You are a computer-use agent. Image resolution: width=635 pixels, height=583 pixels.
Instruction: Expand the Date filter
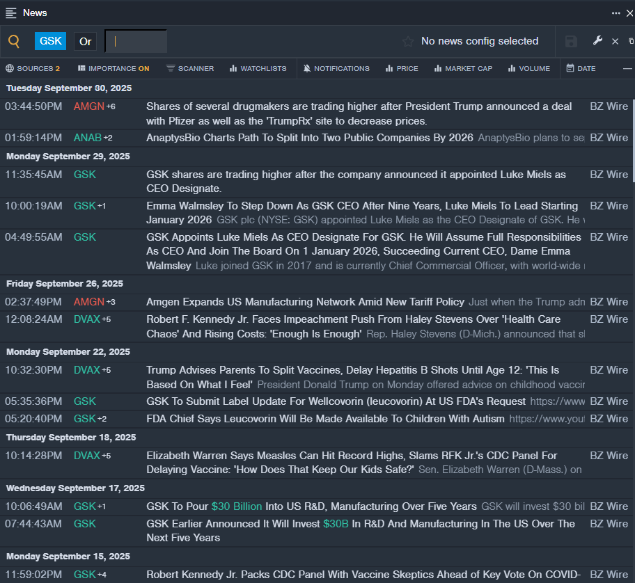(x=581, y=68)
